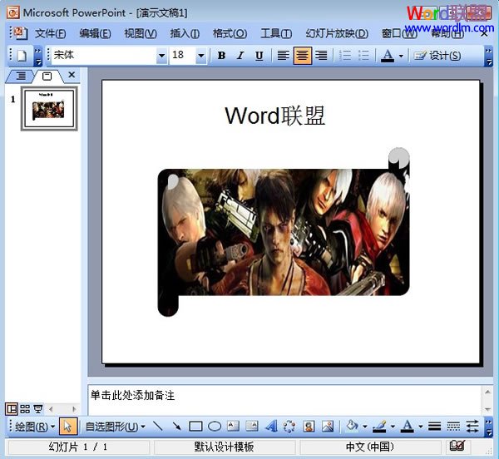Align text right
The width and height of the screenshot is (499, 459).
(x=321, y=56)
